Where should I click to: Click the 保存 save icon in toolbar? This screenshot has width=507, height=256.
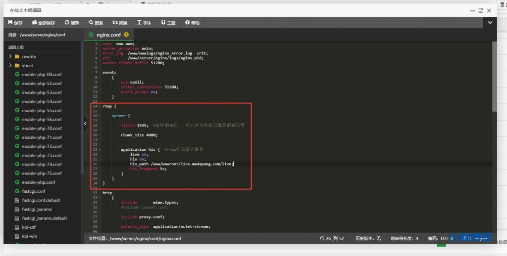tap(11, 23)
